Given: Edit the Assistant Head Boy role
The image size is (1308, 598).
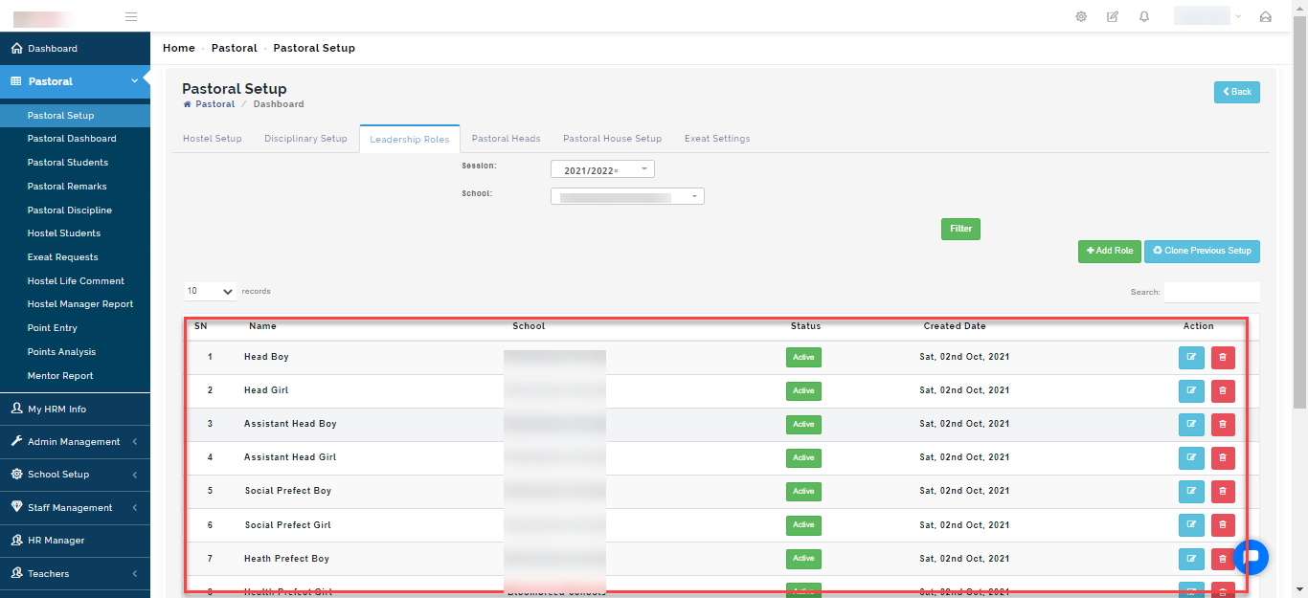Looking at the screenshot, I should (x=1191, y=424).
